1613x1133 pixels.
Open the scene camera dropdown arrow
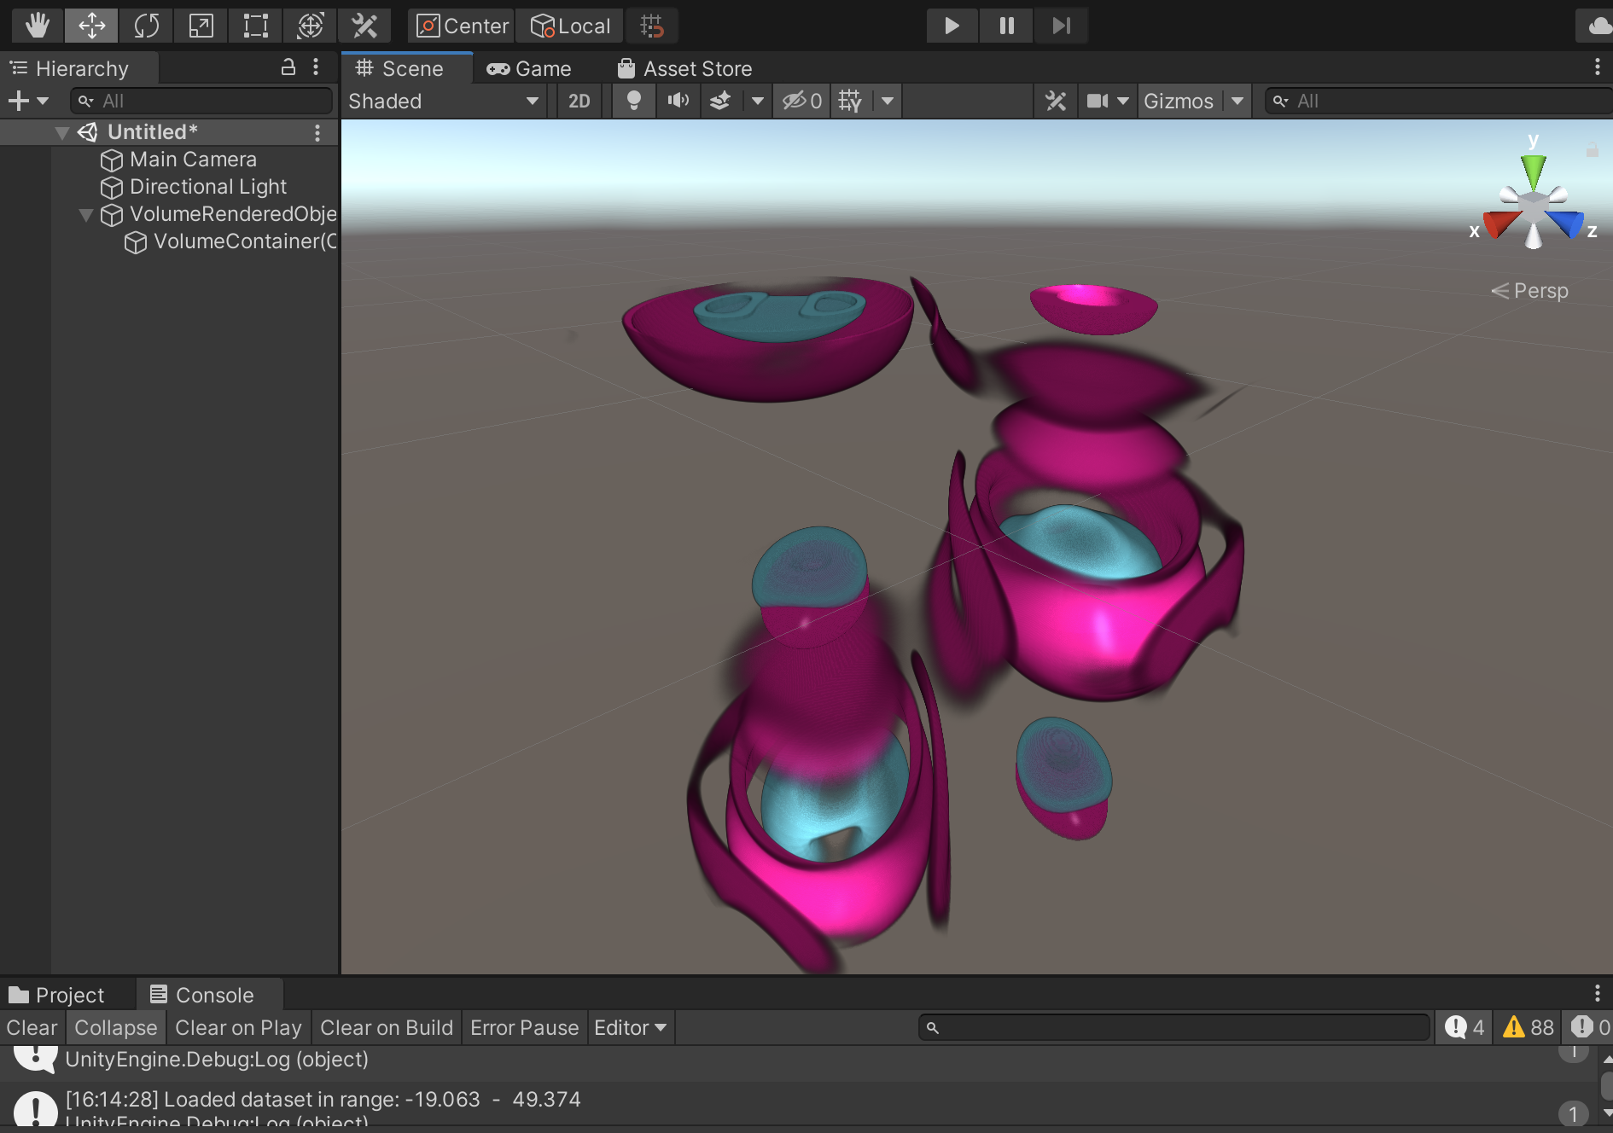1124,102
